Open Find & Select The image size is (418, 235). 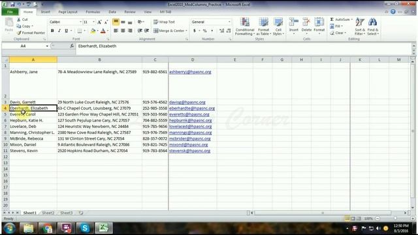(373, 26)
